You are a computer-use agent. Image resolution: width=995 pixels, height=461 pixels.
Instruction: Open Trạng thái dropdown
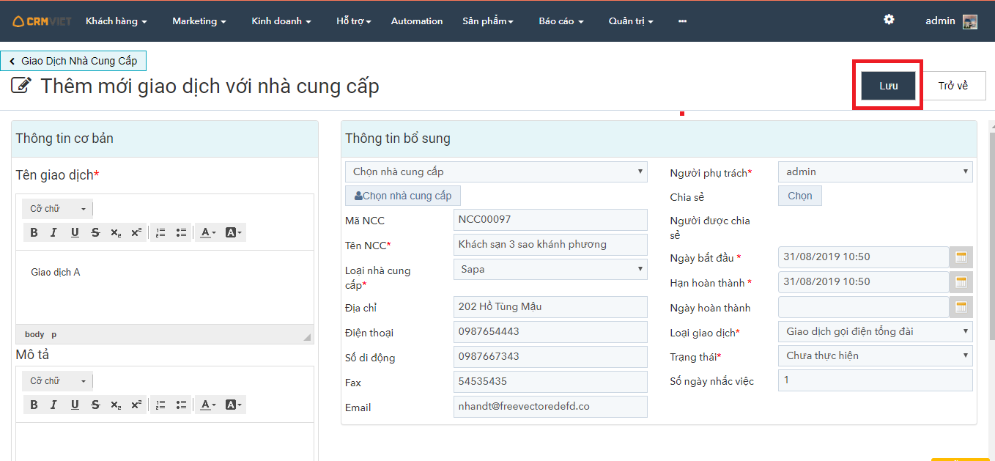tap(876, 355)
